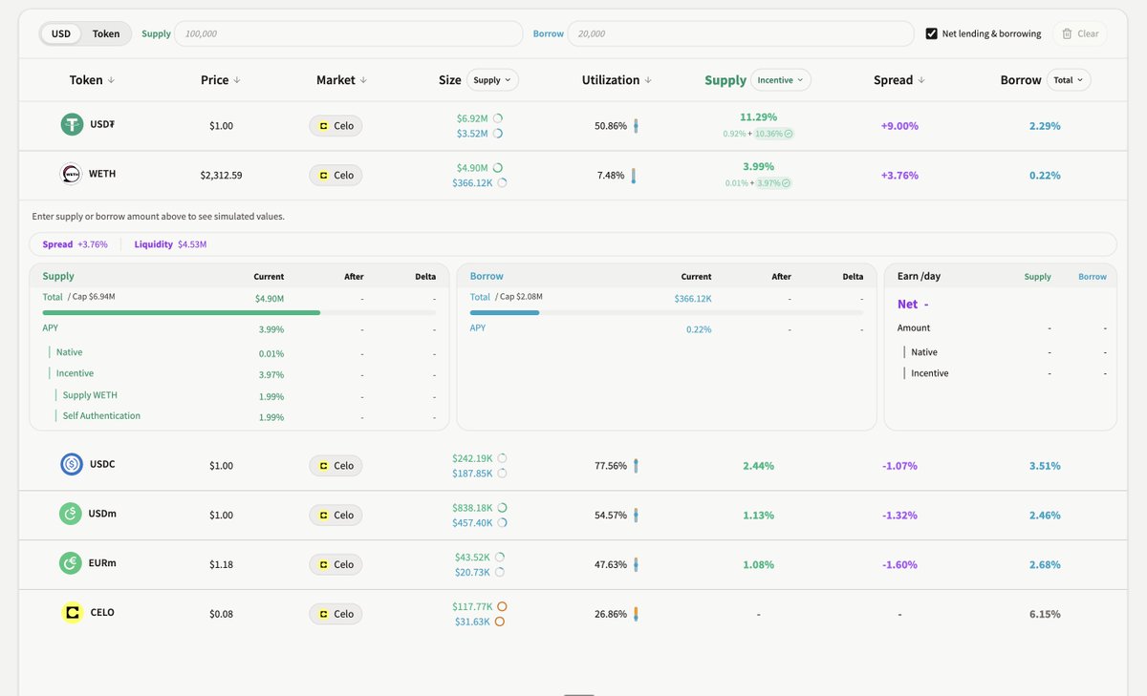Click the USDm token logo icon
Screen dimensions: 1147x696
pyautogui.click(x=72, y=515)
